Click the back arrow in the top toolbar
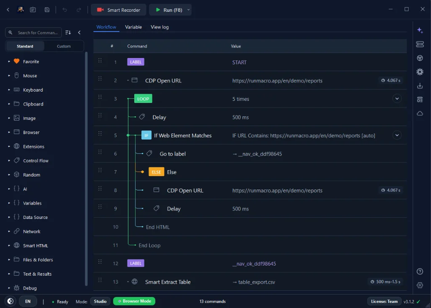431x308 pixels. click(x=8, y=10)
